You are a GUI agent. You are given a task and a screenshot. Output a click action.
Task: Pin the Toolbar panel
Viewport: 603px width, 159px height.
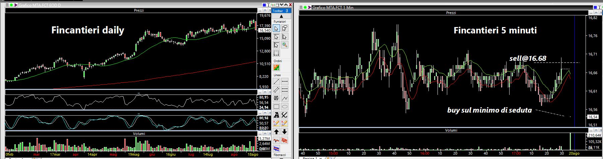(x=287, y=11)
